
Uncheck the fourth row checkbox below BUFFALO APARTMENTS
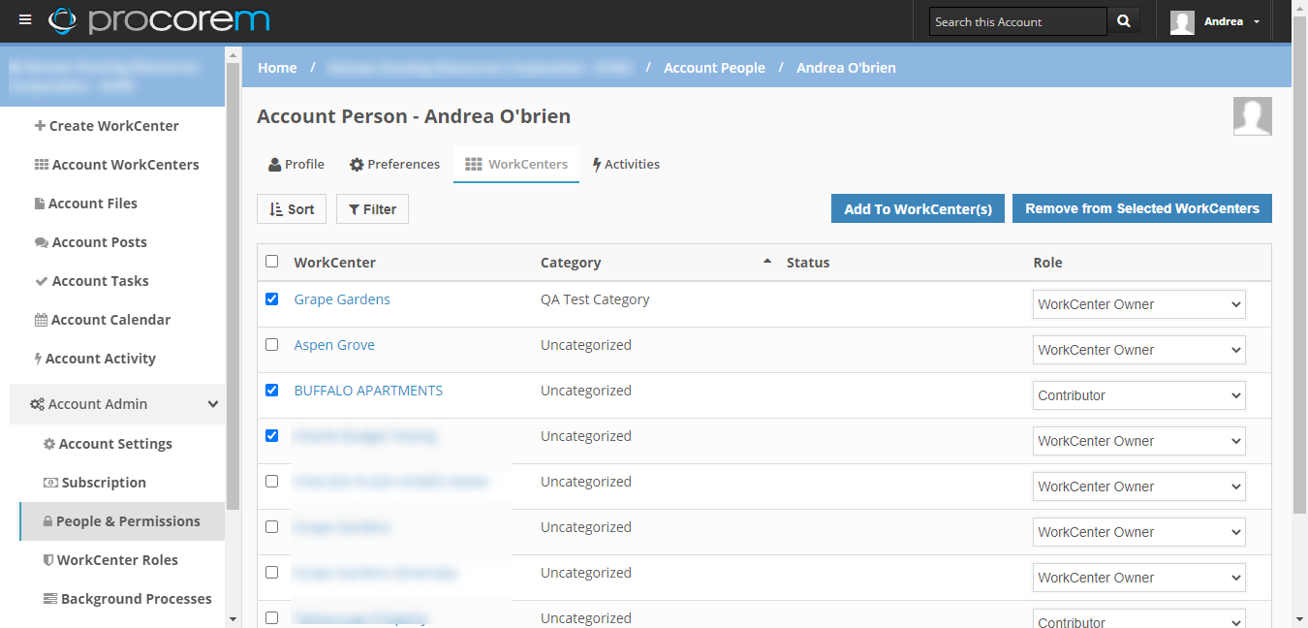point(271,435)
